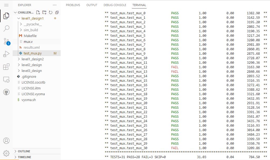Screen dimensions: 270x160
Task: Open the GitHub view in the activity bar
Action: point(7,92)
